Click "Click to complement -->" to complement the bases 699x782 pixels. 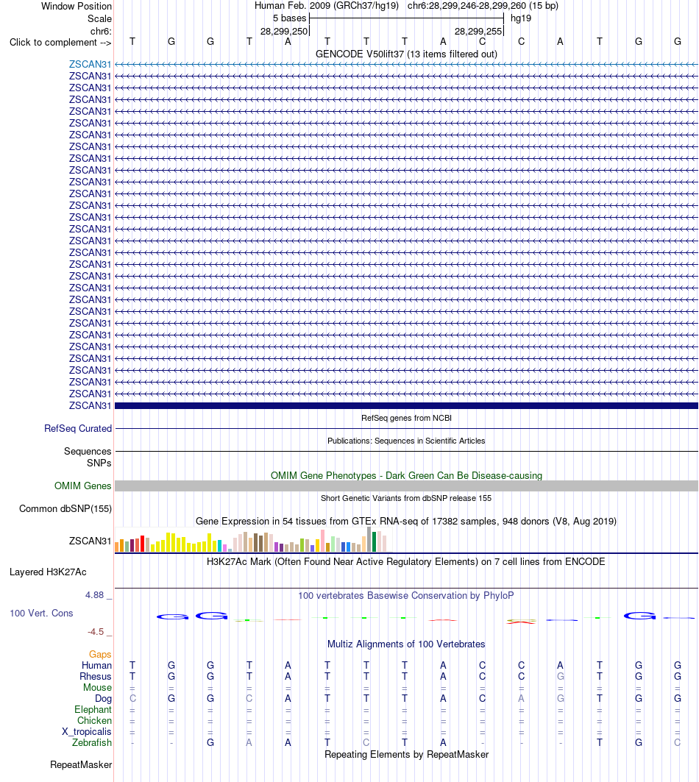[60, 43]
